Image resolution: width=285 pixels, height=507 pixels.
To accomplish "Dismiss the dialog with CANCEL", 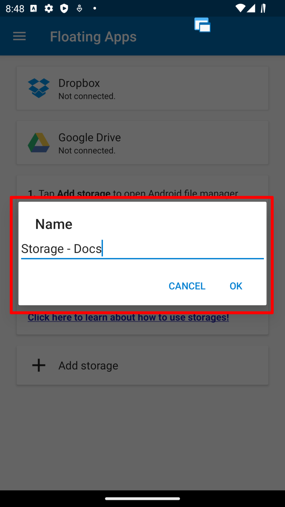I will 187,286.
